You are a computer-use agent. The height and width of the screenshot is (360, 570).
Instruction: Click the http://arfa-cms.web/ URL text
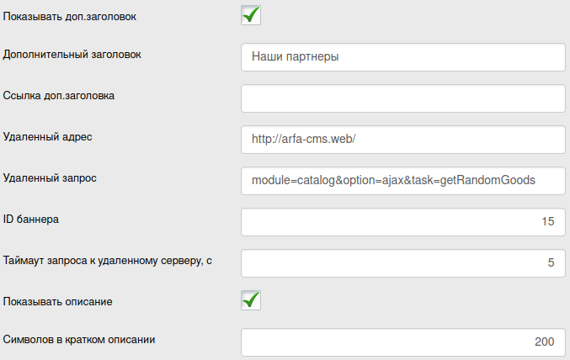point(305,140)
